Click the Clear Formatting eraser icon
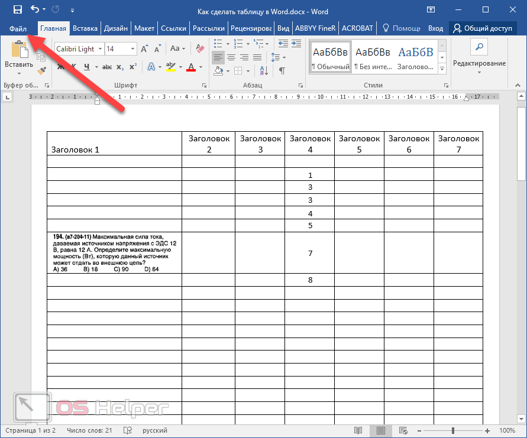Viewport: 527px width, 438px height. click(199, 48)
